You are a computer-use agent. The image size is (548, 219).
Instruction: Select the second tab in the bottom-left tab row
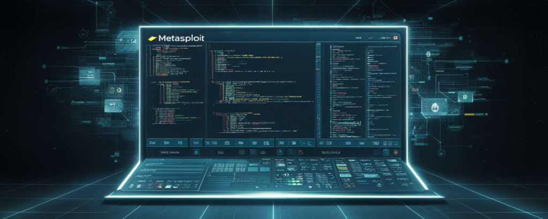(166, 143)
